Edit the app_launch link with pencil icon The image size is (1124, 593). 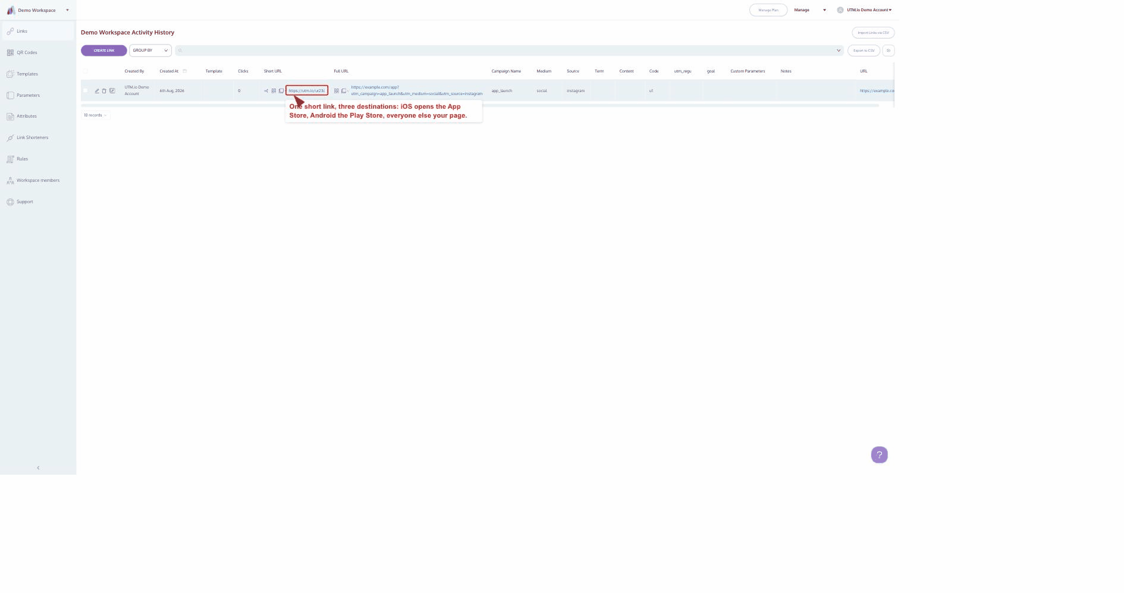pos(97,91)
